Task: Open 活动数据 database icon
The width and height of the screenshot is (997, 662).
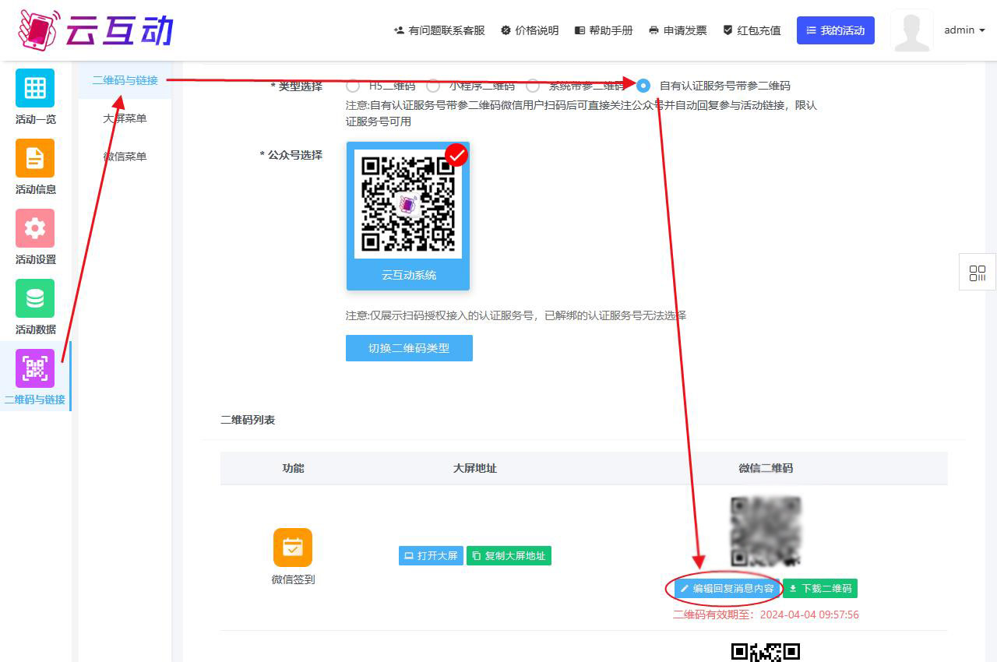Action: 35,298
